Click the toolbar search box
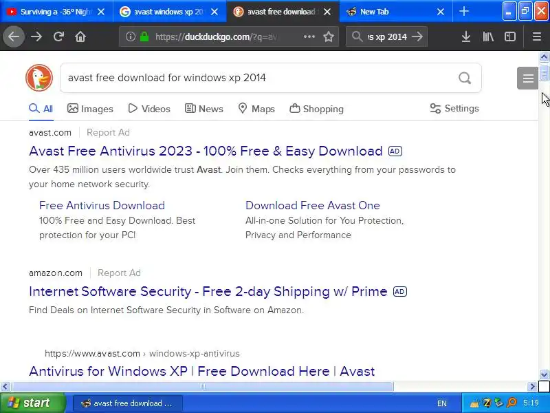 (386, 36)
